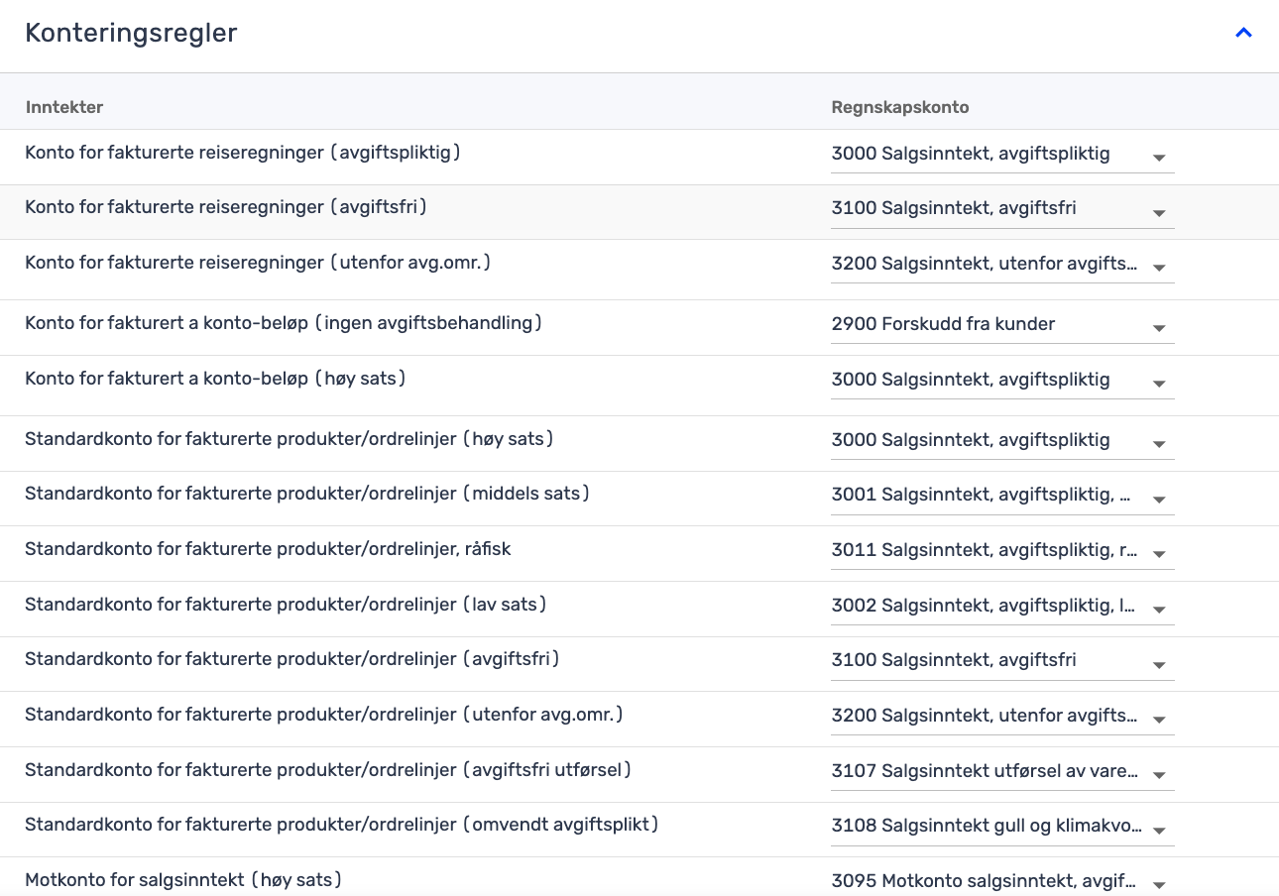Expand the 3002 lav sats account dropdown
The image size is (1279, 896).
[1001, 606]
